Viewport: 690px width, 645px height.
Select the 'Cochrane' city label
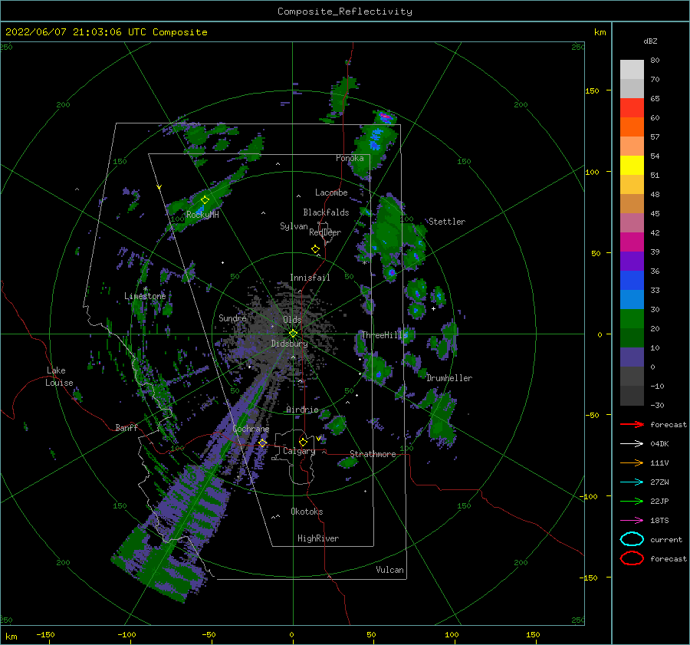pos(251,429)
